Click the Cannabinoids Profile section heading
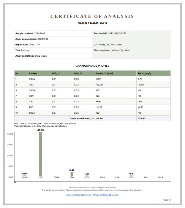This screenshot has height=208, width=185. 92,66
